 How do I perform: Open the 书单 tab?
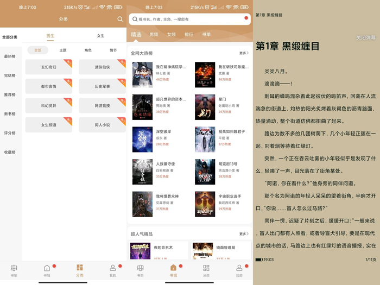206,34
